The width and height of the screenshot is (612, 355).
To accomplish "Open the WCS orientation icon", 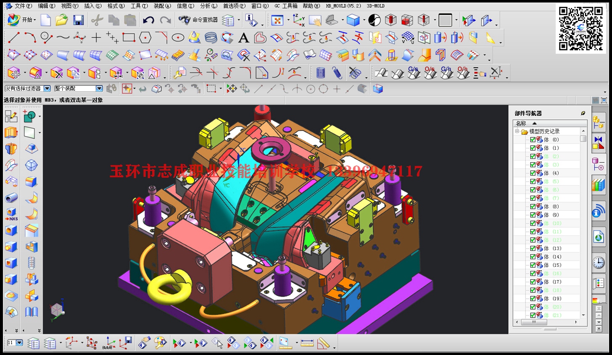I will [299, 20].
